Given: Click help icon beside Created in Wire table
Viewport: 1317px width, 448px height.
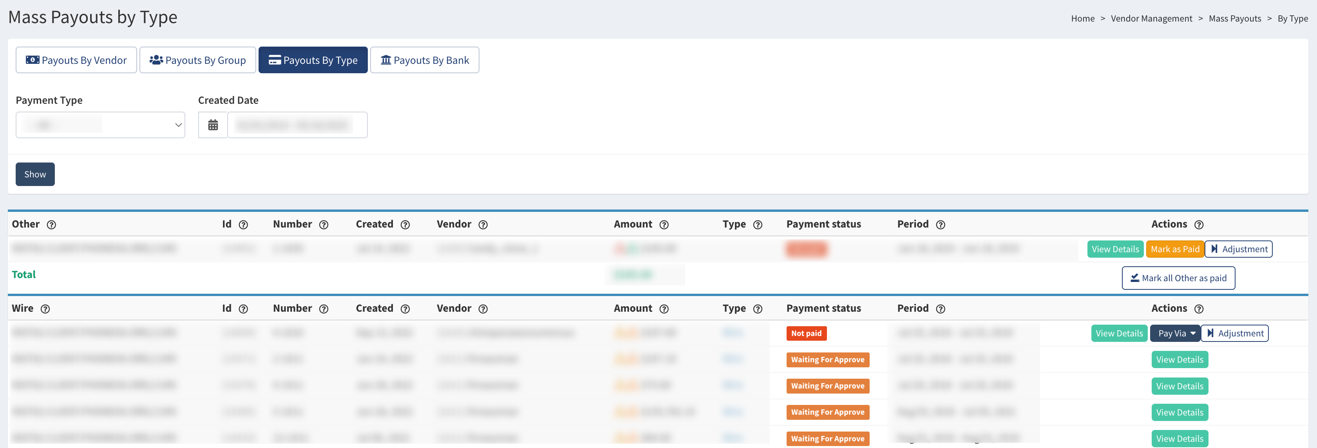Looking at the screenshot, I should coord(405,309).
